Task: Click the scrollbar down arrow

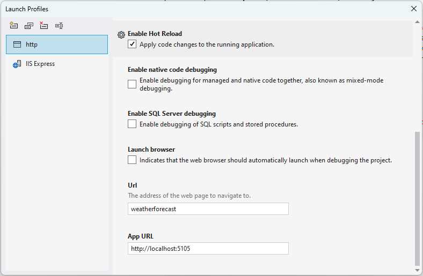Action: click(x=417, y=270)
